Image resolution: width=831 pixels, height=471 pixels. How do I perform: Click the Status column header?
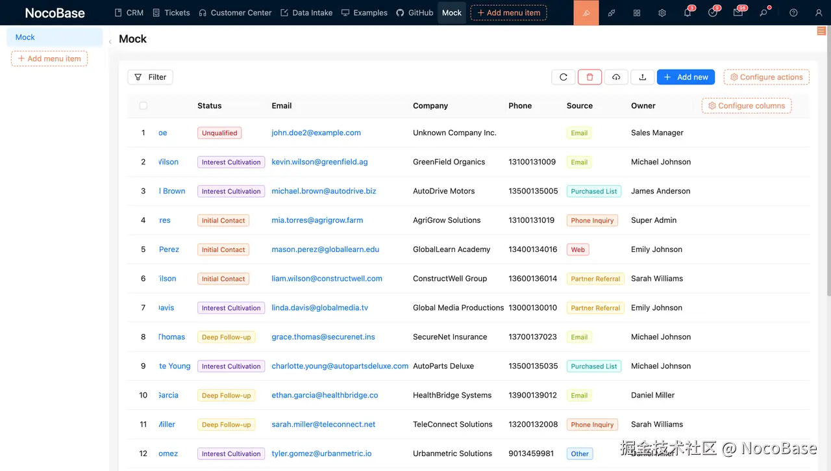[x=210, y=105]
